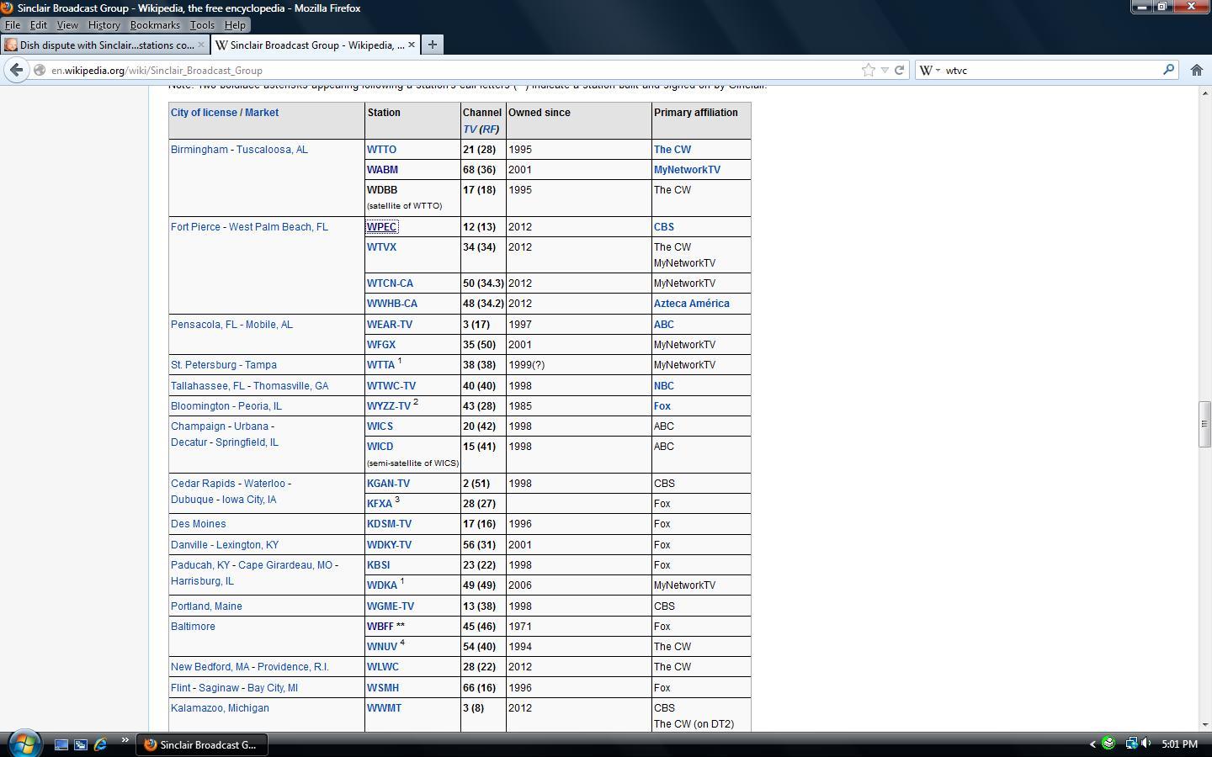Open the WEAR-TV station link
The width and height of the screenshot is (1212, 757).
[x=390, y=325]
